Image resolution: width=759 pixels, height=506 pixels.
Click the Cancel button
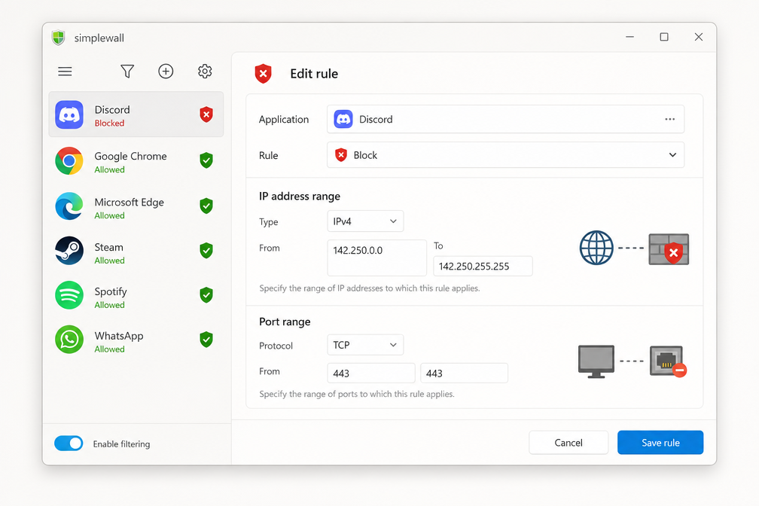click(x=568, y=443)
